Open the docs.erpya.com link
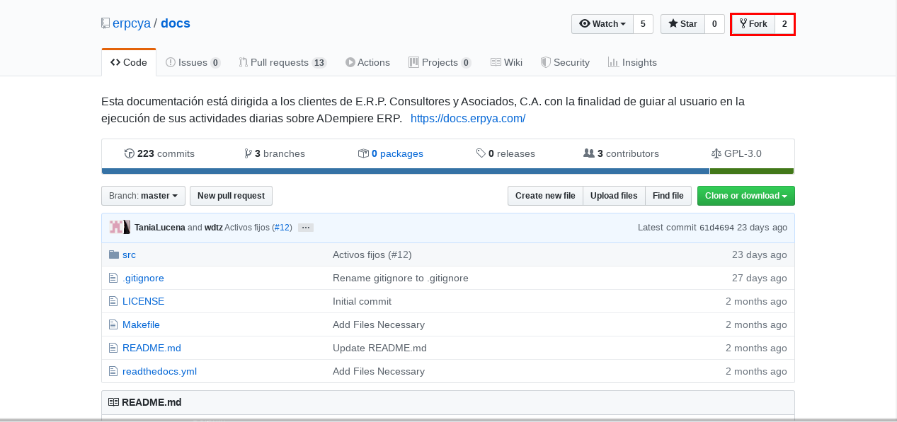Image resolution: width=897 pixels, height=422 pixels. tap(468, 118)
